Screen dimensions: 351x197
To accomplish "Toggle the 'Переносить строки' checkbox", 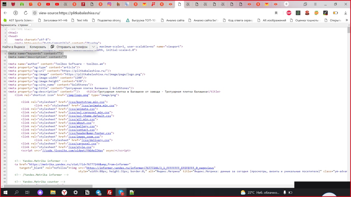I will click(30, 25).
